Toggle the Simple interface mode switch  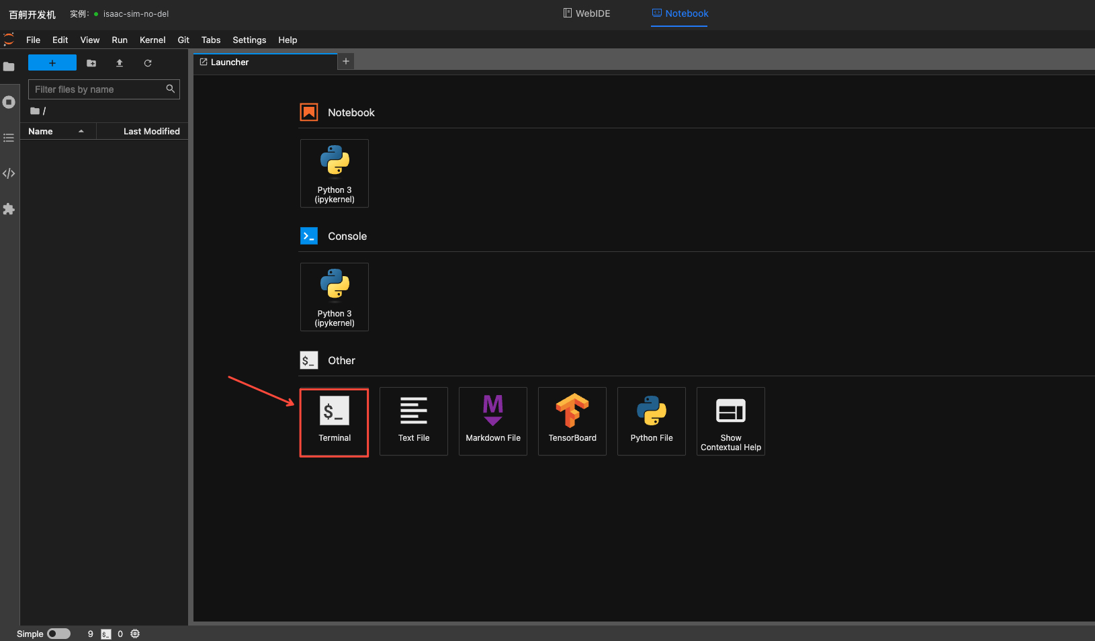click(58, 634)
